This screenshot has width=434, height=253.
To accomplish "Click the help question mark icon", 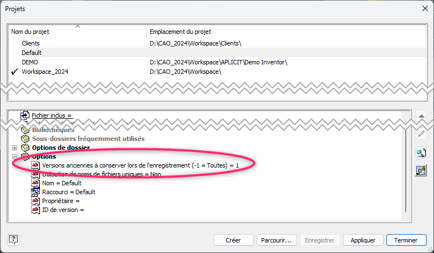I will (x=14, y=240).
